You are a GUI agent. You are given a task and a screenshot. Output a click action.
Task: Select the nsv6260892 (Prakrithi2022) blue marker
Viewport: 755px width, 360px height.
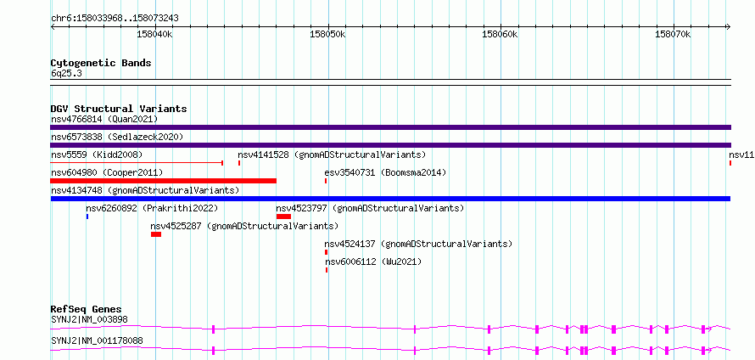pyautogui.click(x=87, y=217)
